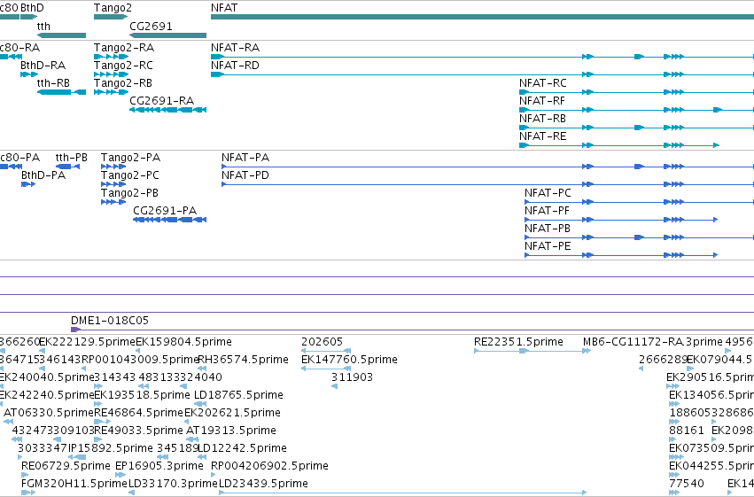Screen dimensions: 754x497
Task: Click transcript label Tango2-RB
Action: tap(123, 83)
